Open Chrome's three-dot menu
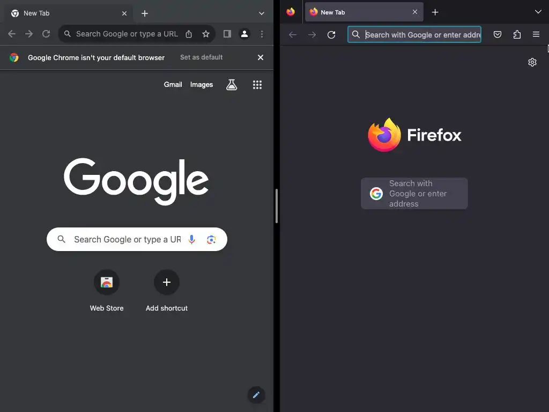This screenshot has width=549, height=412. [262, 34]
